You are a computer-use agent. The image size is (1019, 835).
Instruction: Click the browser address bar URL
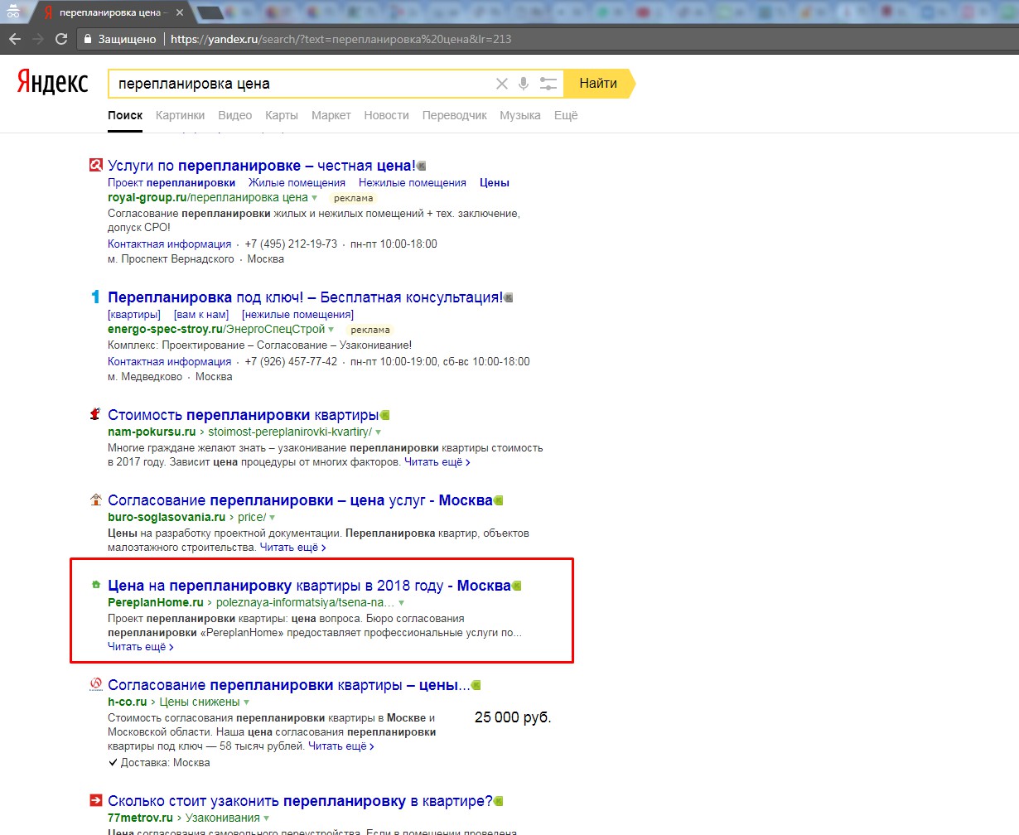click(x=340, y=39)
